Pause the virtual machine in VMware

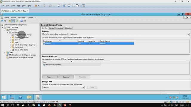(x=36, y=6)
